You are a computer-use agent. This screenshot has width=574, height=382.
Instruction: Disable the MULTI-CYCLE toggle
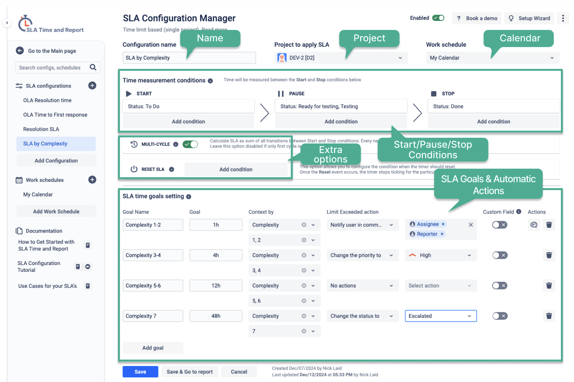[x=190, y=144]
